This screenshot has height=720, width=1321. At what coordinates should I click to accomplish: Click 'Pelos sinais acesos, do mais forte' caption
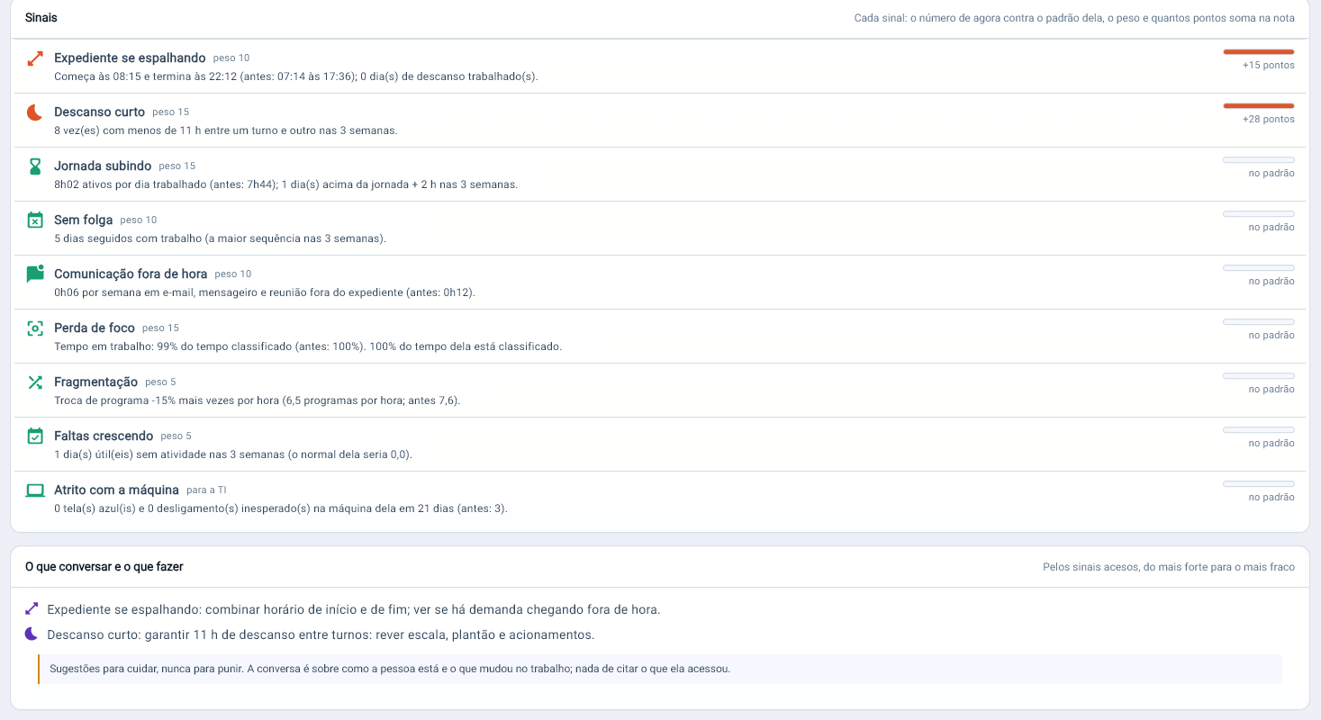(1169, 567)
